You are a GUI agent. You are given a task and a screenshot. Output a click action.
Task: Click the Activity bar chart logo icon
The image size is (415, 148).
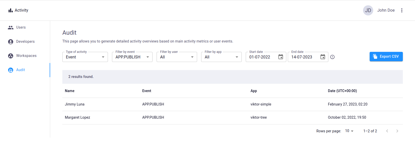pos(10,10)
